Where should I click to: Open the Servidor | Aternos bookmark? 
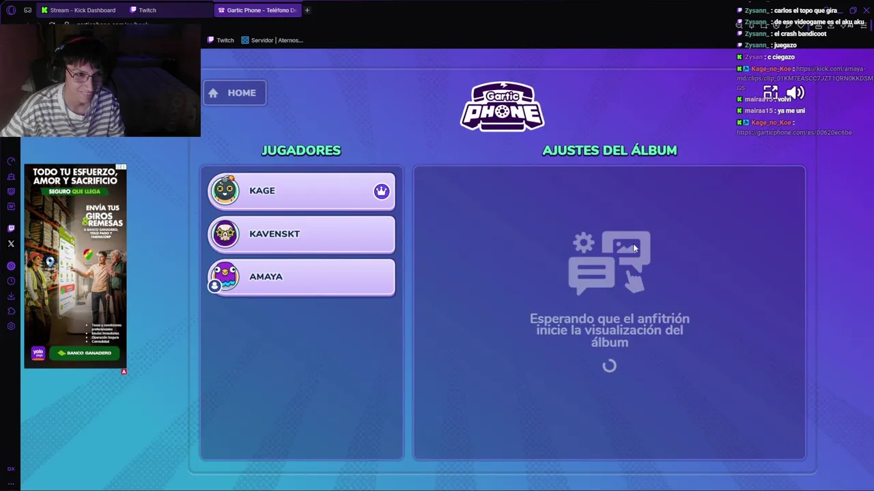coord(272,40)
